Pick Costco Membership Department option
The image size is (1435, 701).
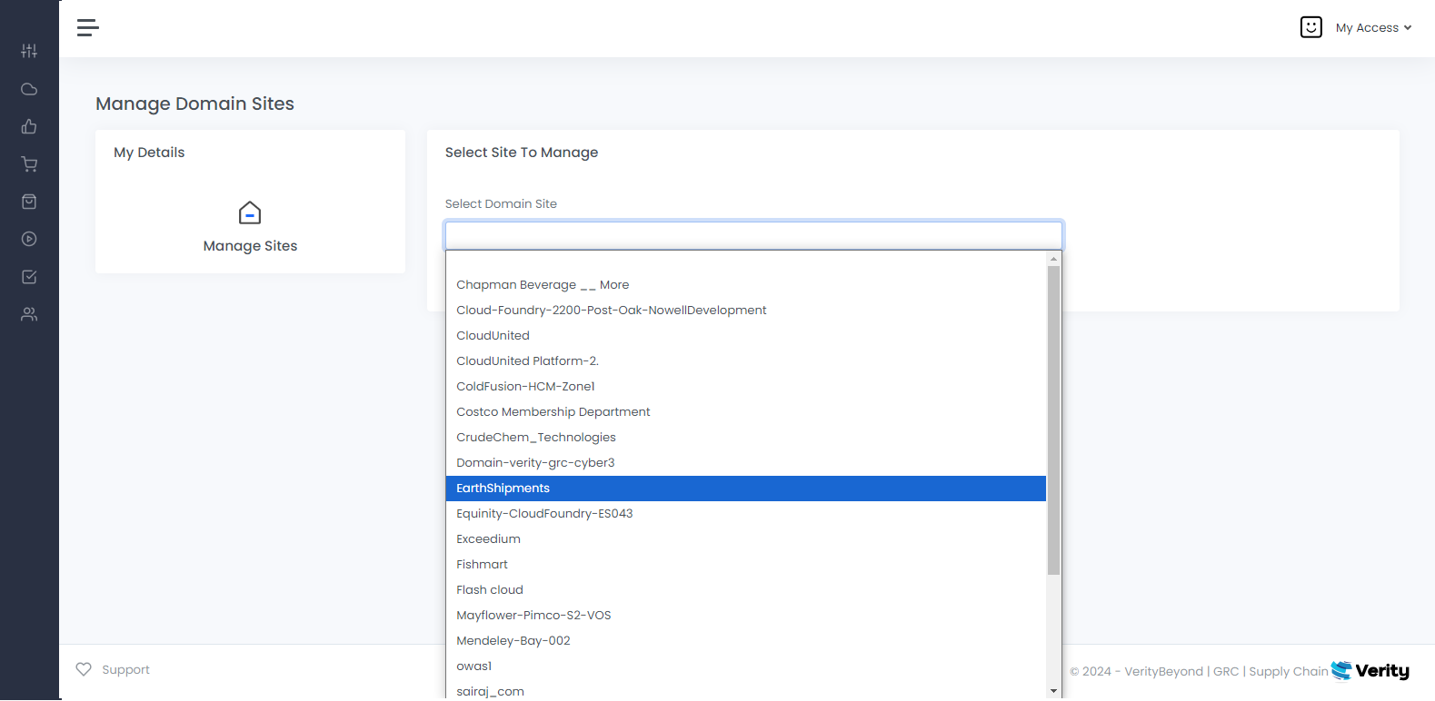[x=746, y=412]
